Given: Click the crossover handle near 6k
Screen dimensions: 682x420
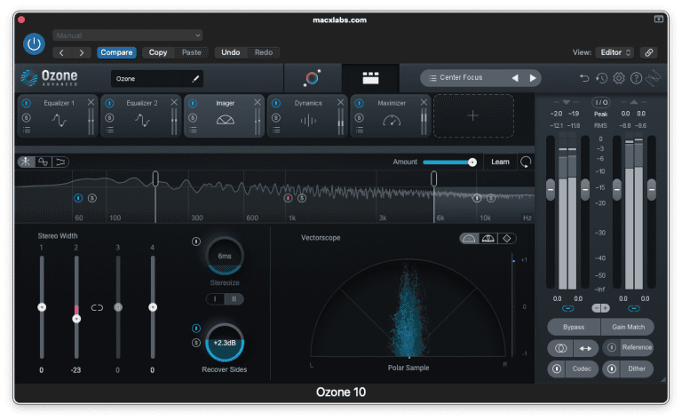Looking at the screenshot, I should (433, 178).
